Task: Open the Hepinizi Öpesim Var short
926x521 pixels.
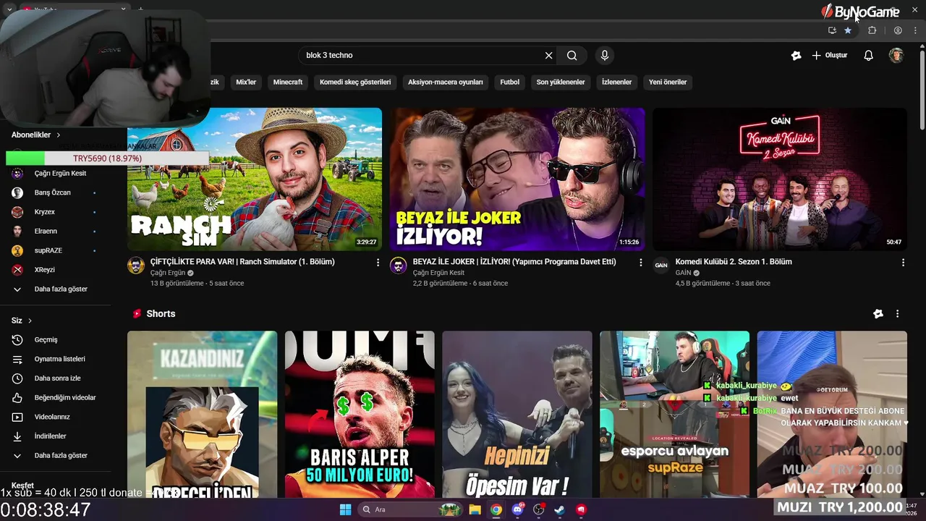Action: [517, 415]
